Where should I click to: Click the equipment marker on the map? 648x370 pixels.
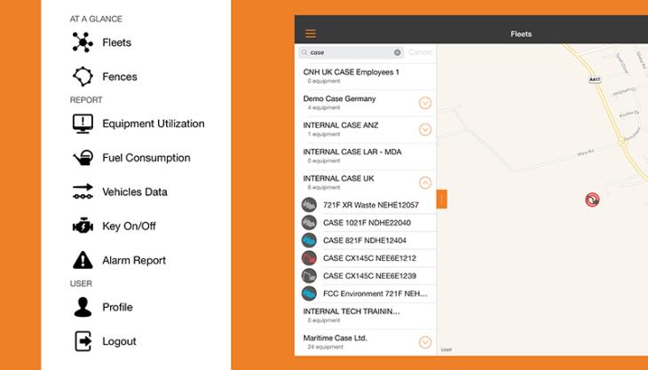pos(592,200)
